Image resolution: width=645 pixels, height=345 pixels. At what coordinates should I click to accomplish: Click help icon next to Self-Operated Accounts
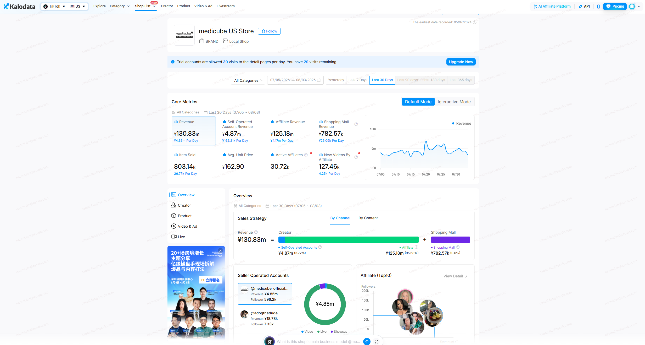320,247
